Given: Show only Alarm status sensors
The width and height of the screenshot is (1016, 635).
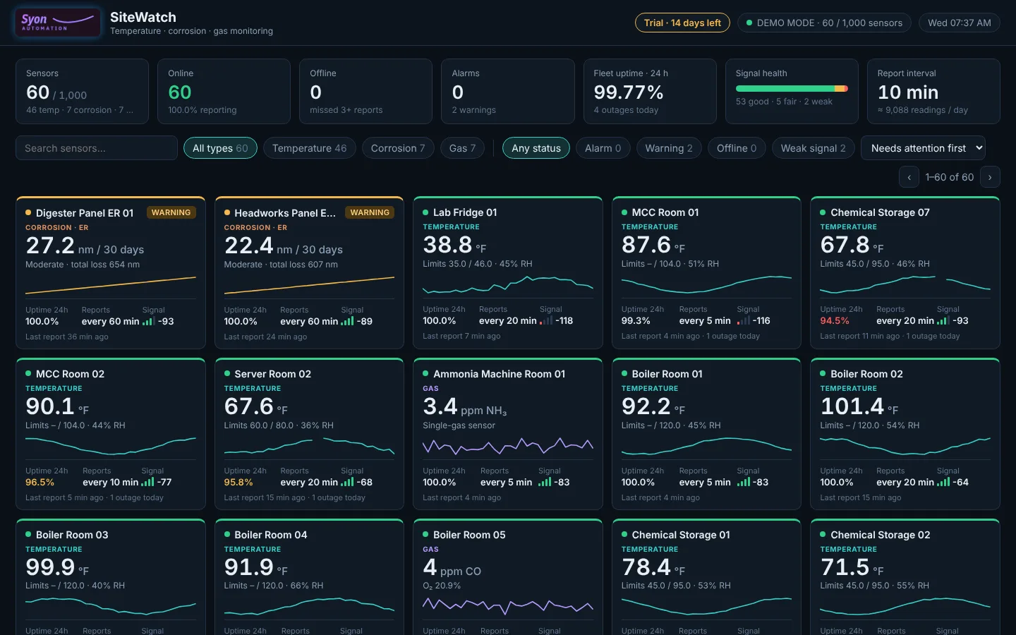Looking at the screenshot, I should [603, 148].
